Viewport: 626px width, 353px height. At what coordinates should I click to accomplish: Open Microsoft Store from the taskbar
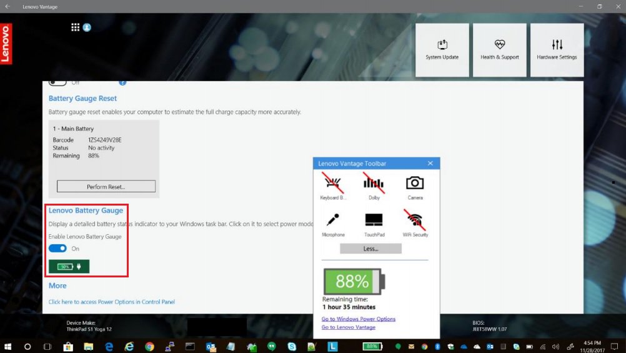click(68, 346)
